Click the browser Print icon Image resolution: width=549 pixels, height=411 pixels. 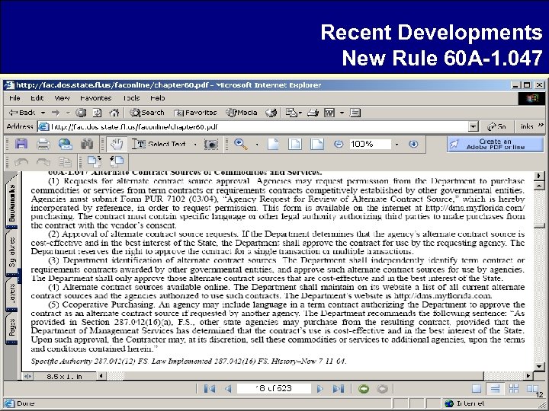[313, 113]
